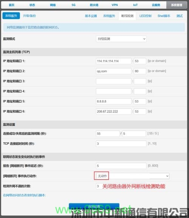Edit the port field of IP address 5
This screenshot has width=189, height=218.
point(140,101)
